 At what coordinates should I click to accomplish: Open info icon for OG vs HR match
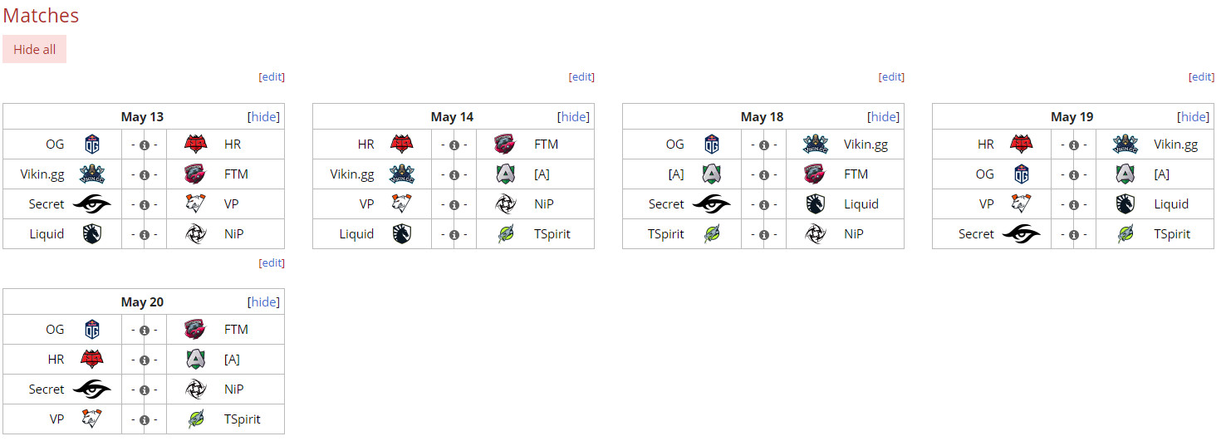[144, 145]
